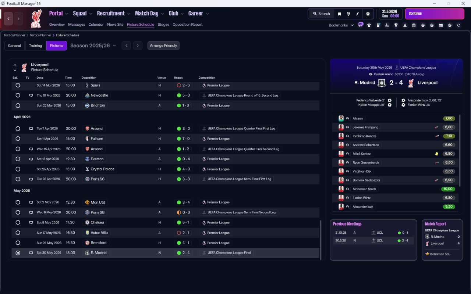Open the calendar grid shortcut icon

(x=441, y=25)
